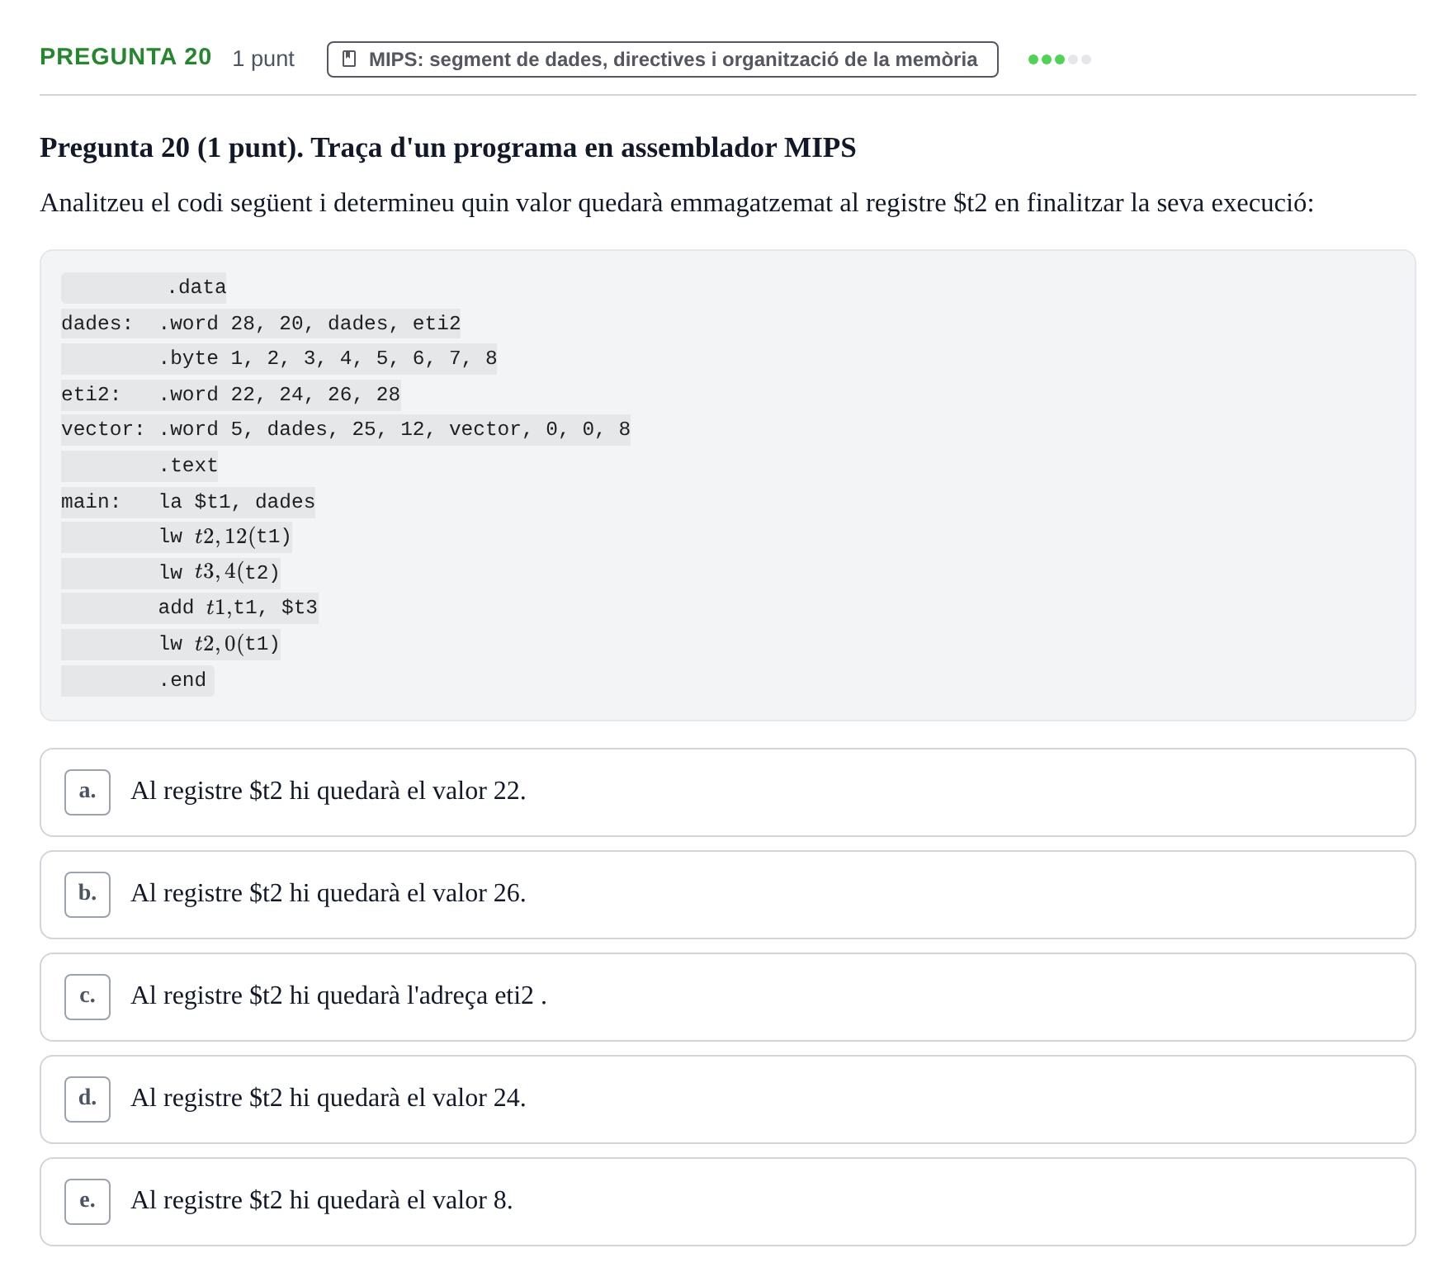The width and height of the screenshot is (1456, 1286).
Task: Select option d: value 24
Action: [727, 1099]
